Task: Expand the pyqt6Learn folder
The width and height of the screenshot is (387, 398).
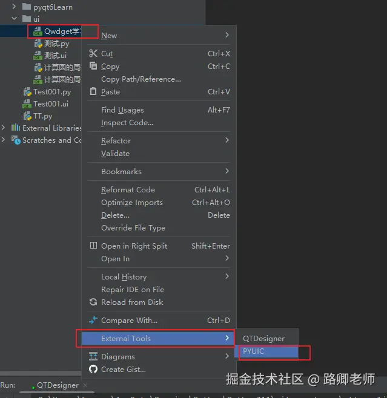Action: [14, 7]
